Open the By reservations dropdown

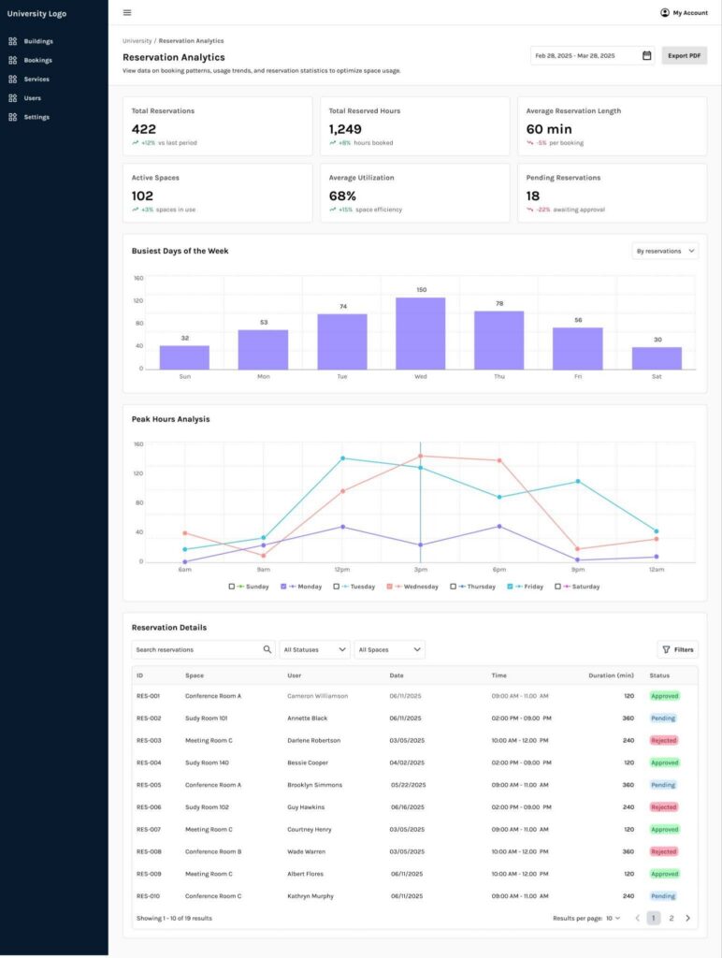(x=665, y=251)
